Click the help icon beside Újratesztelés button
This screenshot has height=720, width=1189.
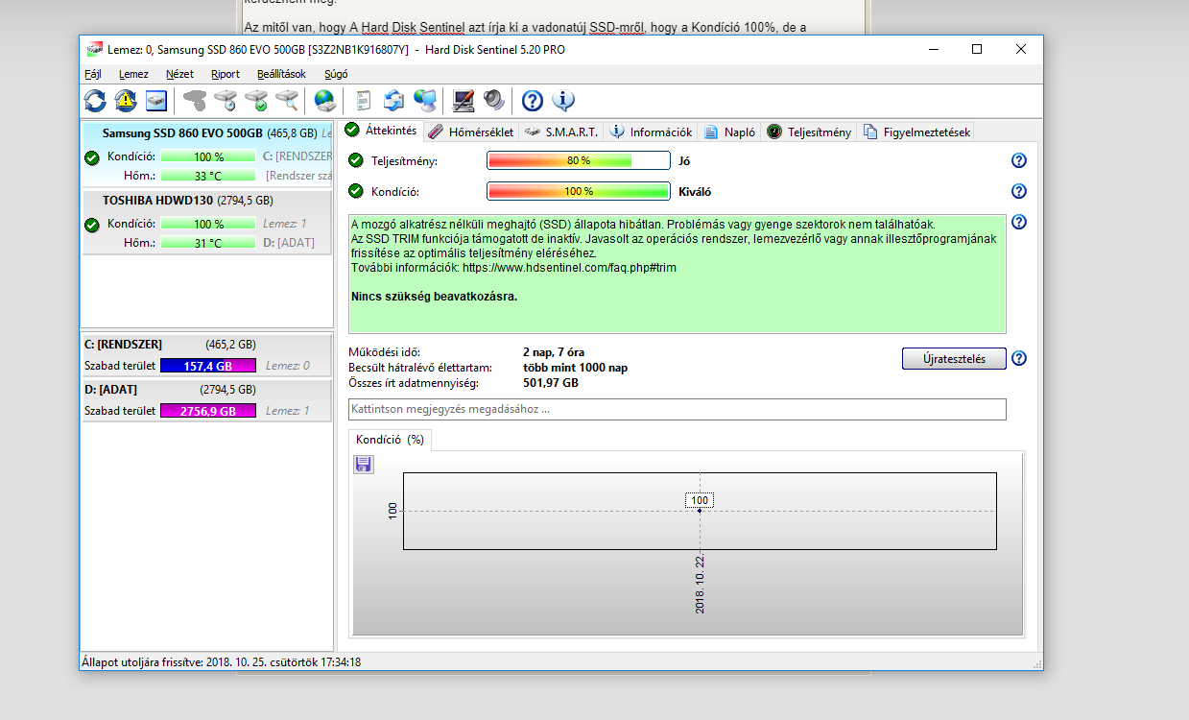(x=1019, y=358)
